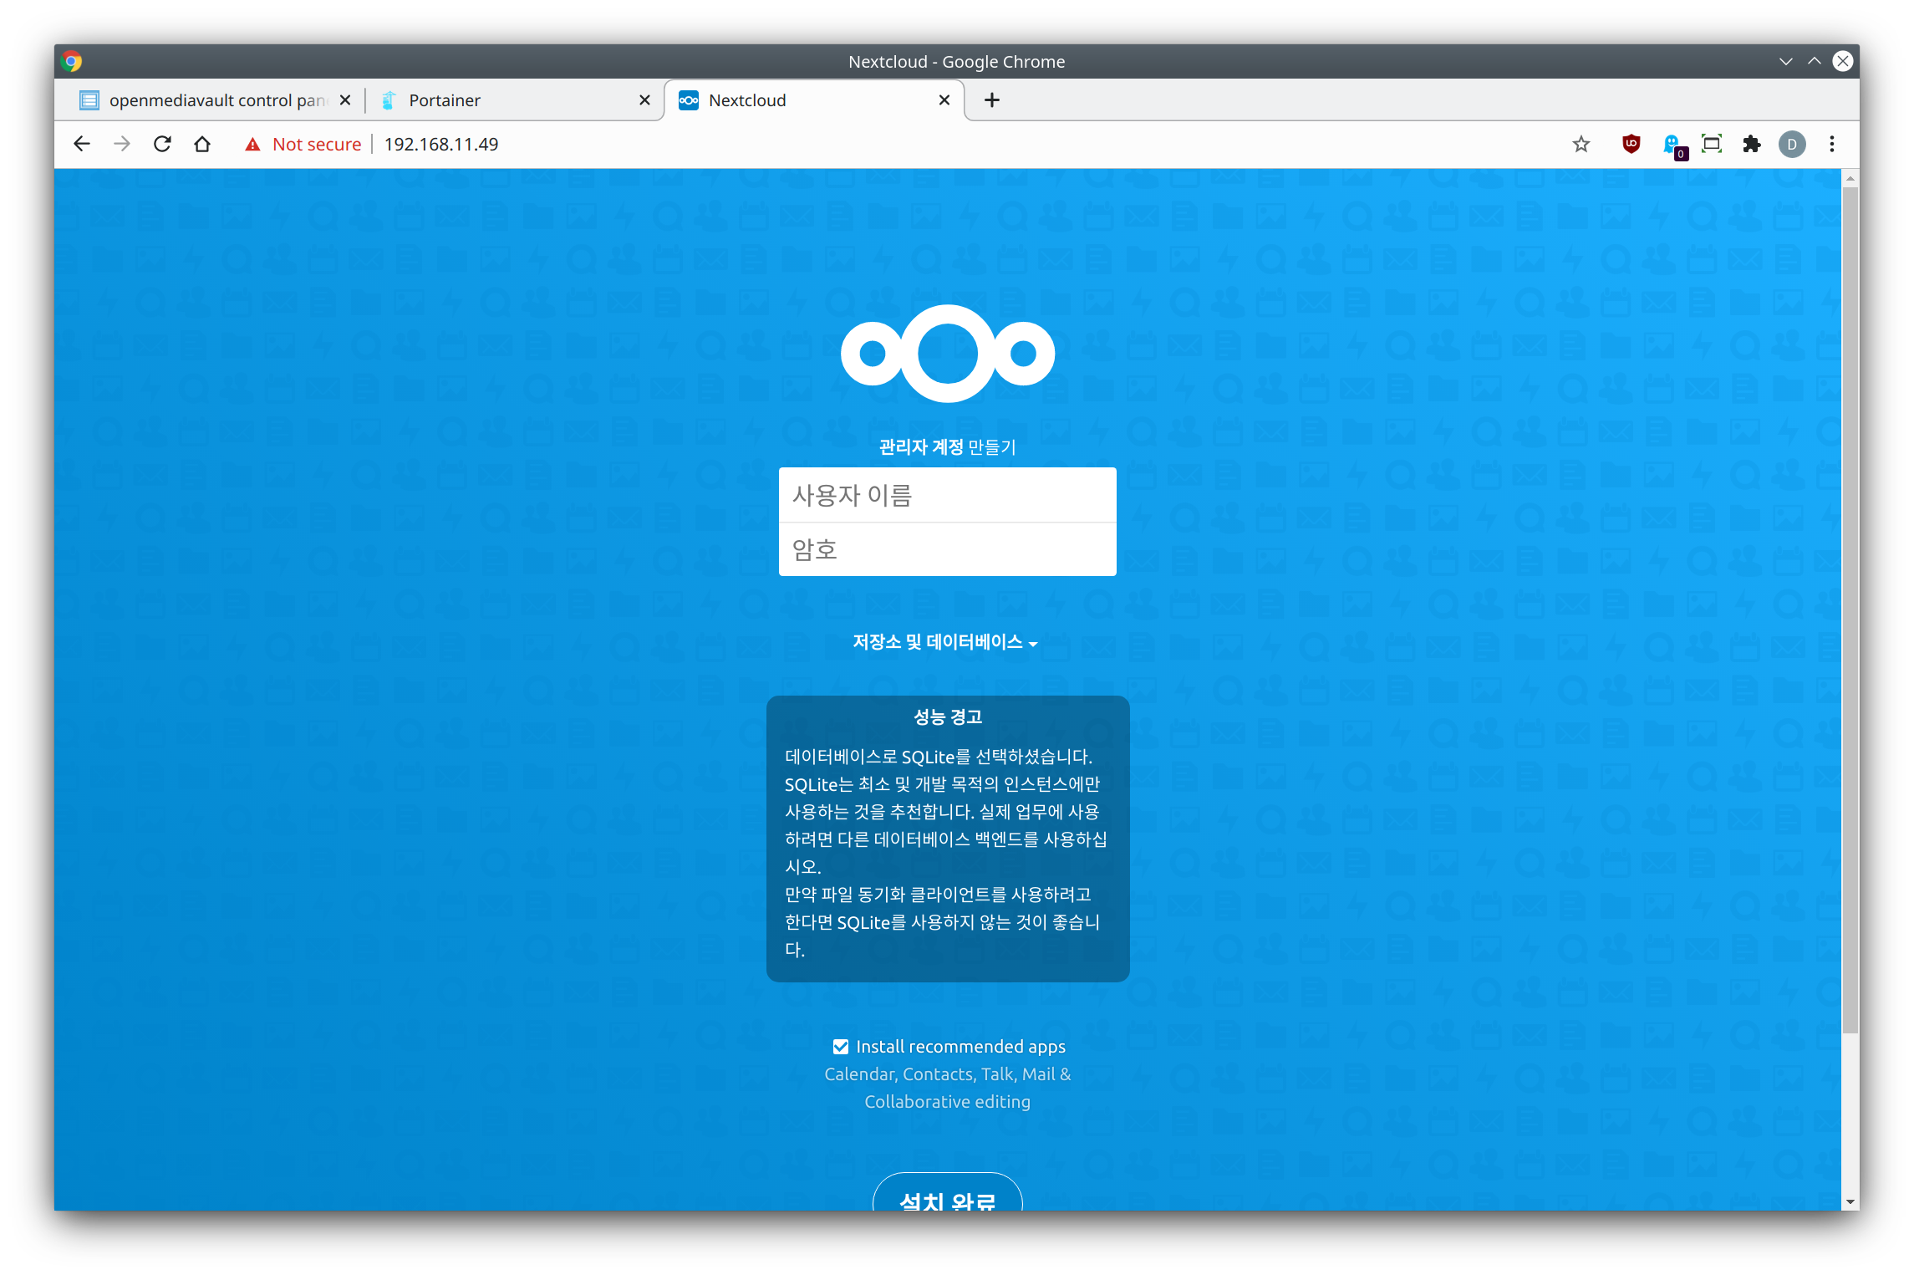The width and height of the screenshot is (1914, 1275).
Task: Open the window dropdown arrow in title bar
Action: [1785, 61]
